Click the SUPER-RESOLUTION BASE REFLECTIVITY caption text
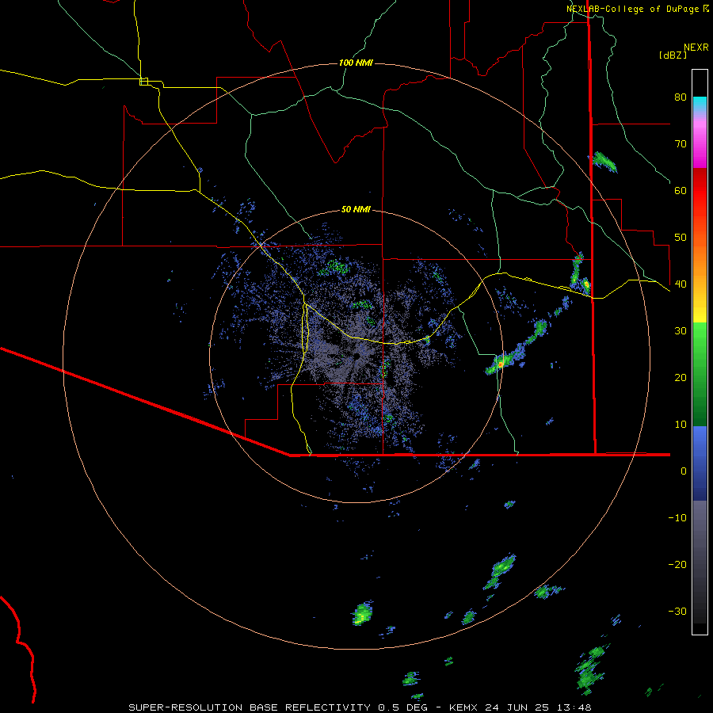713x713 pixels. [250, 707]
